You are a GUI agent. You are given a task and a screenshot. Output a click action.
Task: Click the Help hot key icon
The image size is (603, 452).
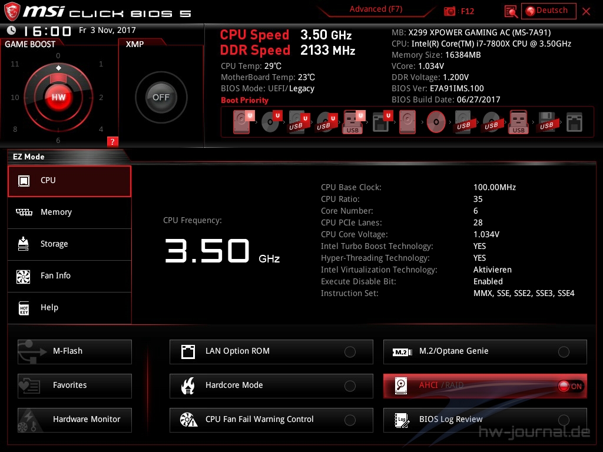[24, 308]
